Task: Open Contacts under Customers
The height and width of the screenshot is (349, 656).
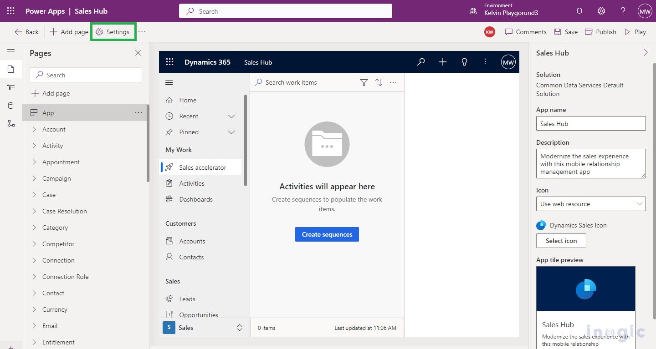Action: tap(200, 257)
